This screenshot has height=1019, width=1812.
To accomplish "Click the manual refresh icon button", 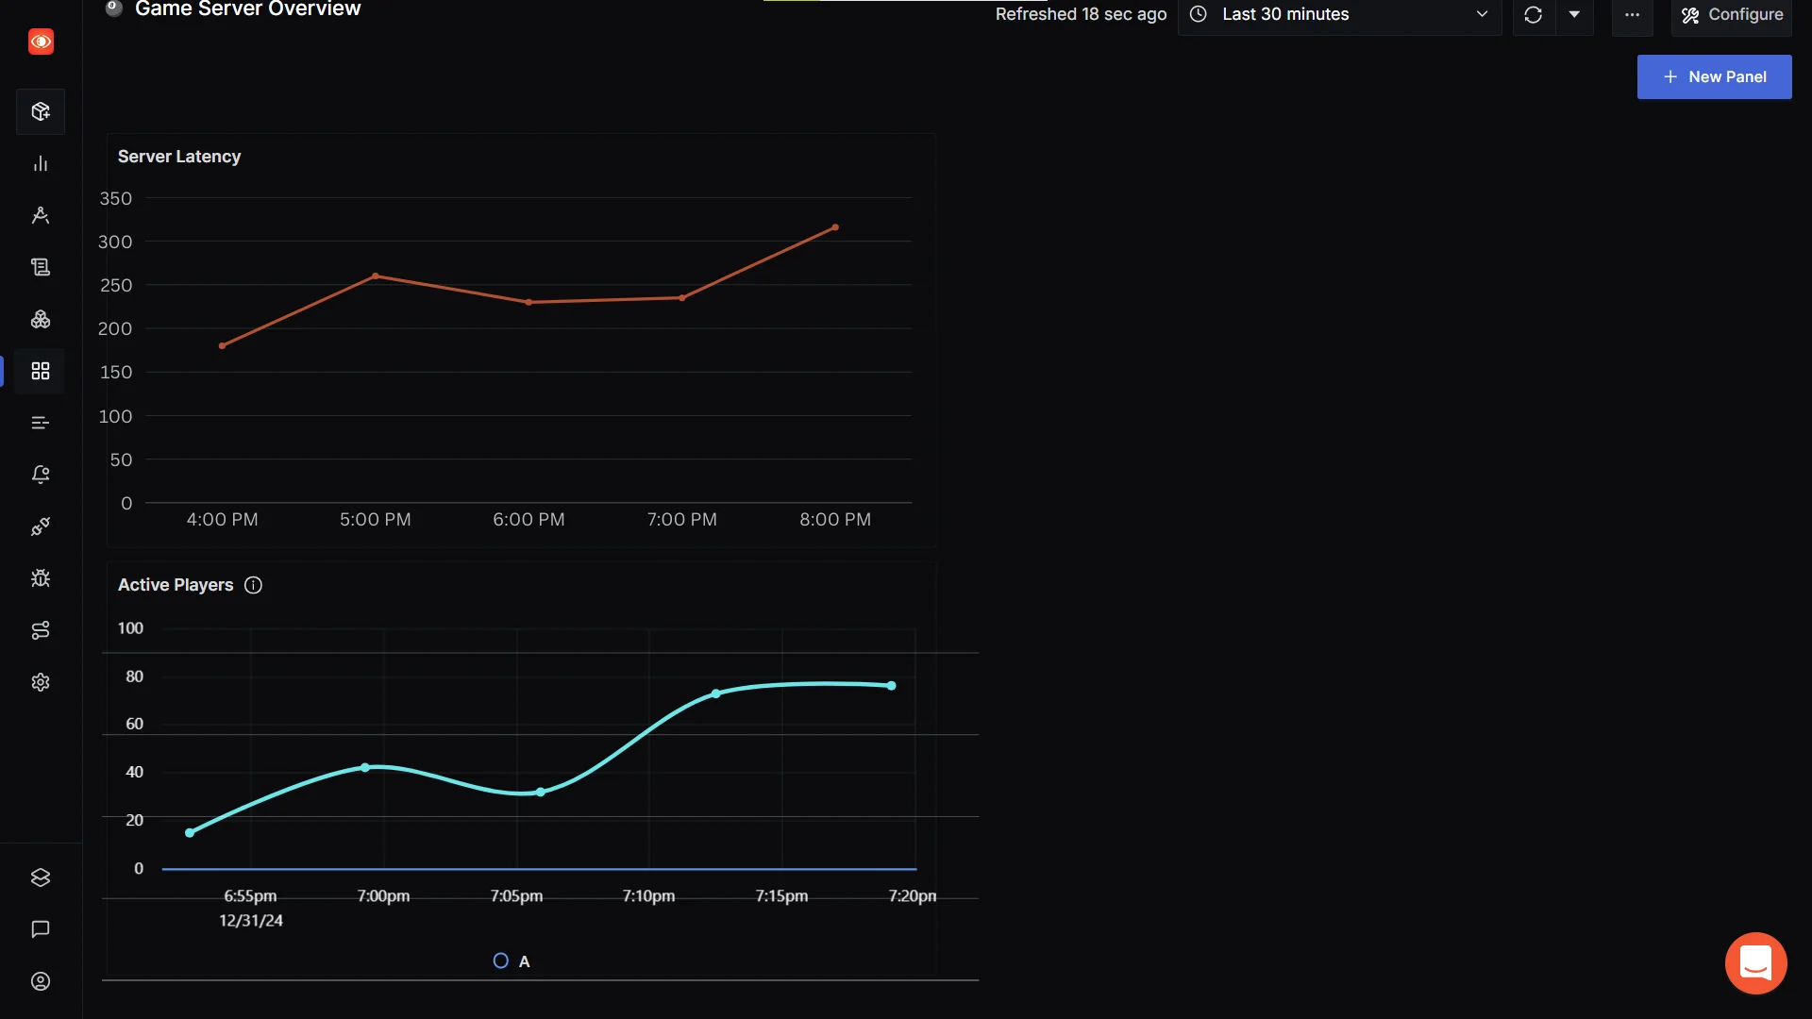I will (x=1534, y=14).
